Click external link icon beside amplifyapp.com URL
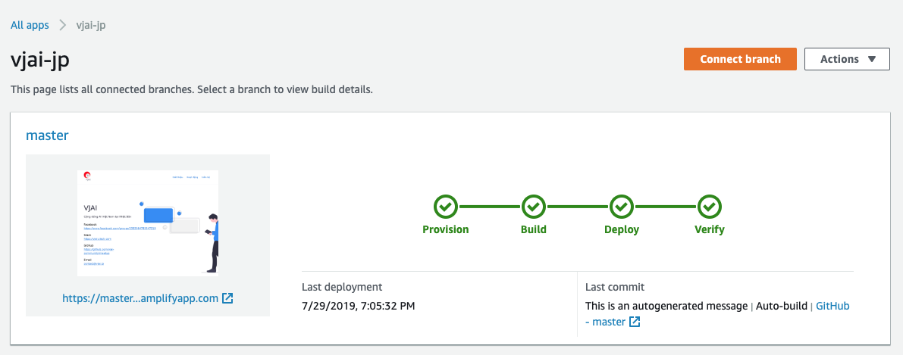903x355 pixels. pos(227,299)
